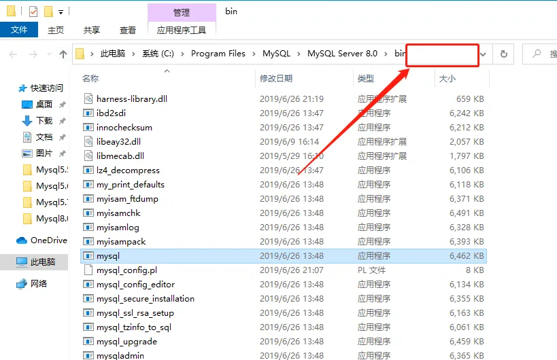This screenshot has height=360, width=557.
Task: Click the myisam_ftdump application icon
Action: click(x=88, y=198)
